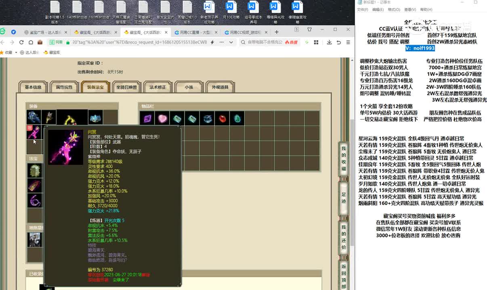Click the pink heart item in inventory
Viewport: 487px width, 290px height.
pyautogui.click(x=162, y=119)
